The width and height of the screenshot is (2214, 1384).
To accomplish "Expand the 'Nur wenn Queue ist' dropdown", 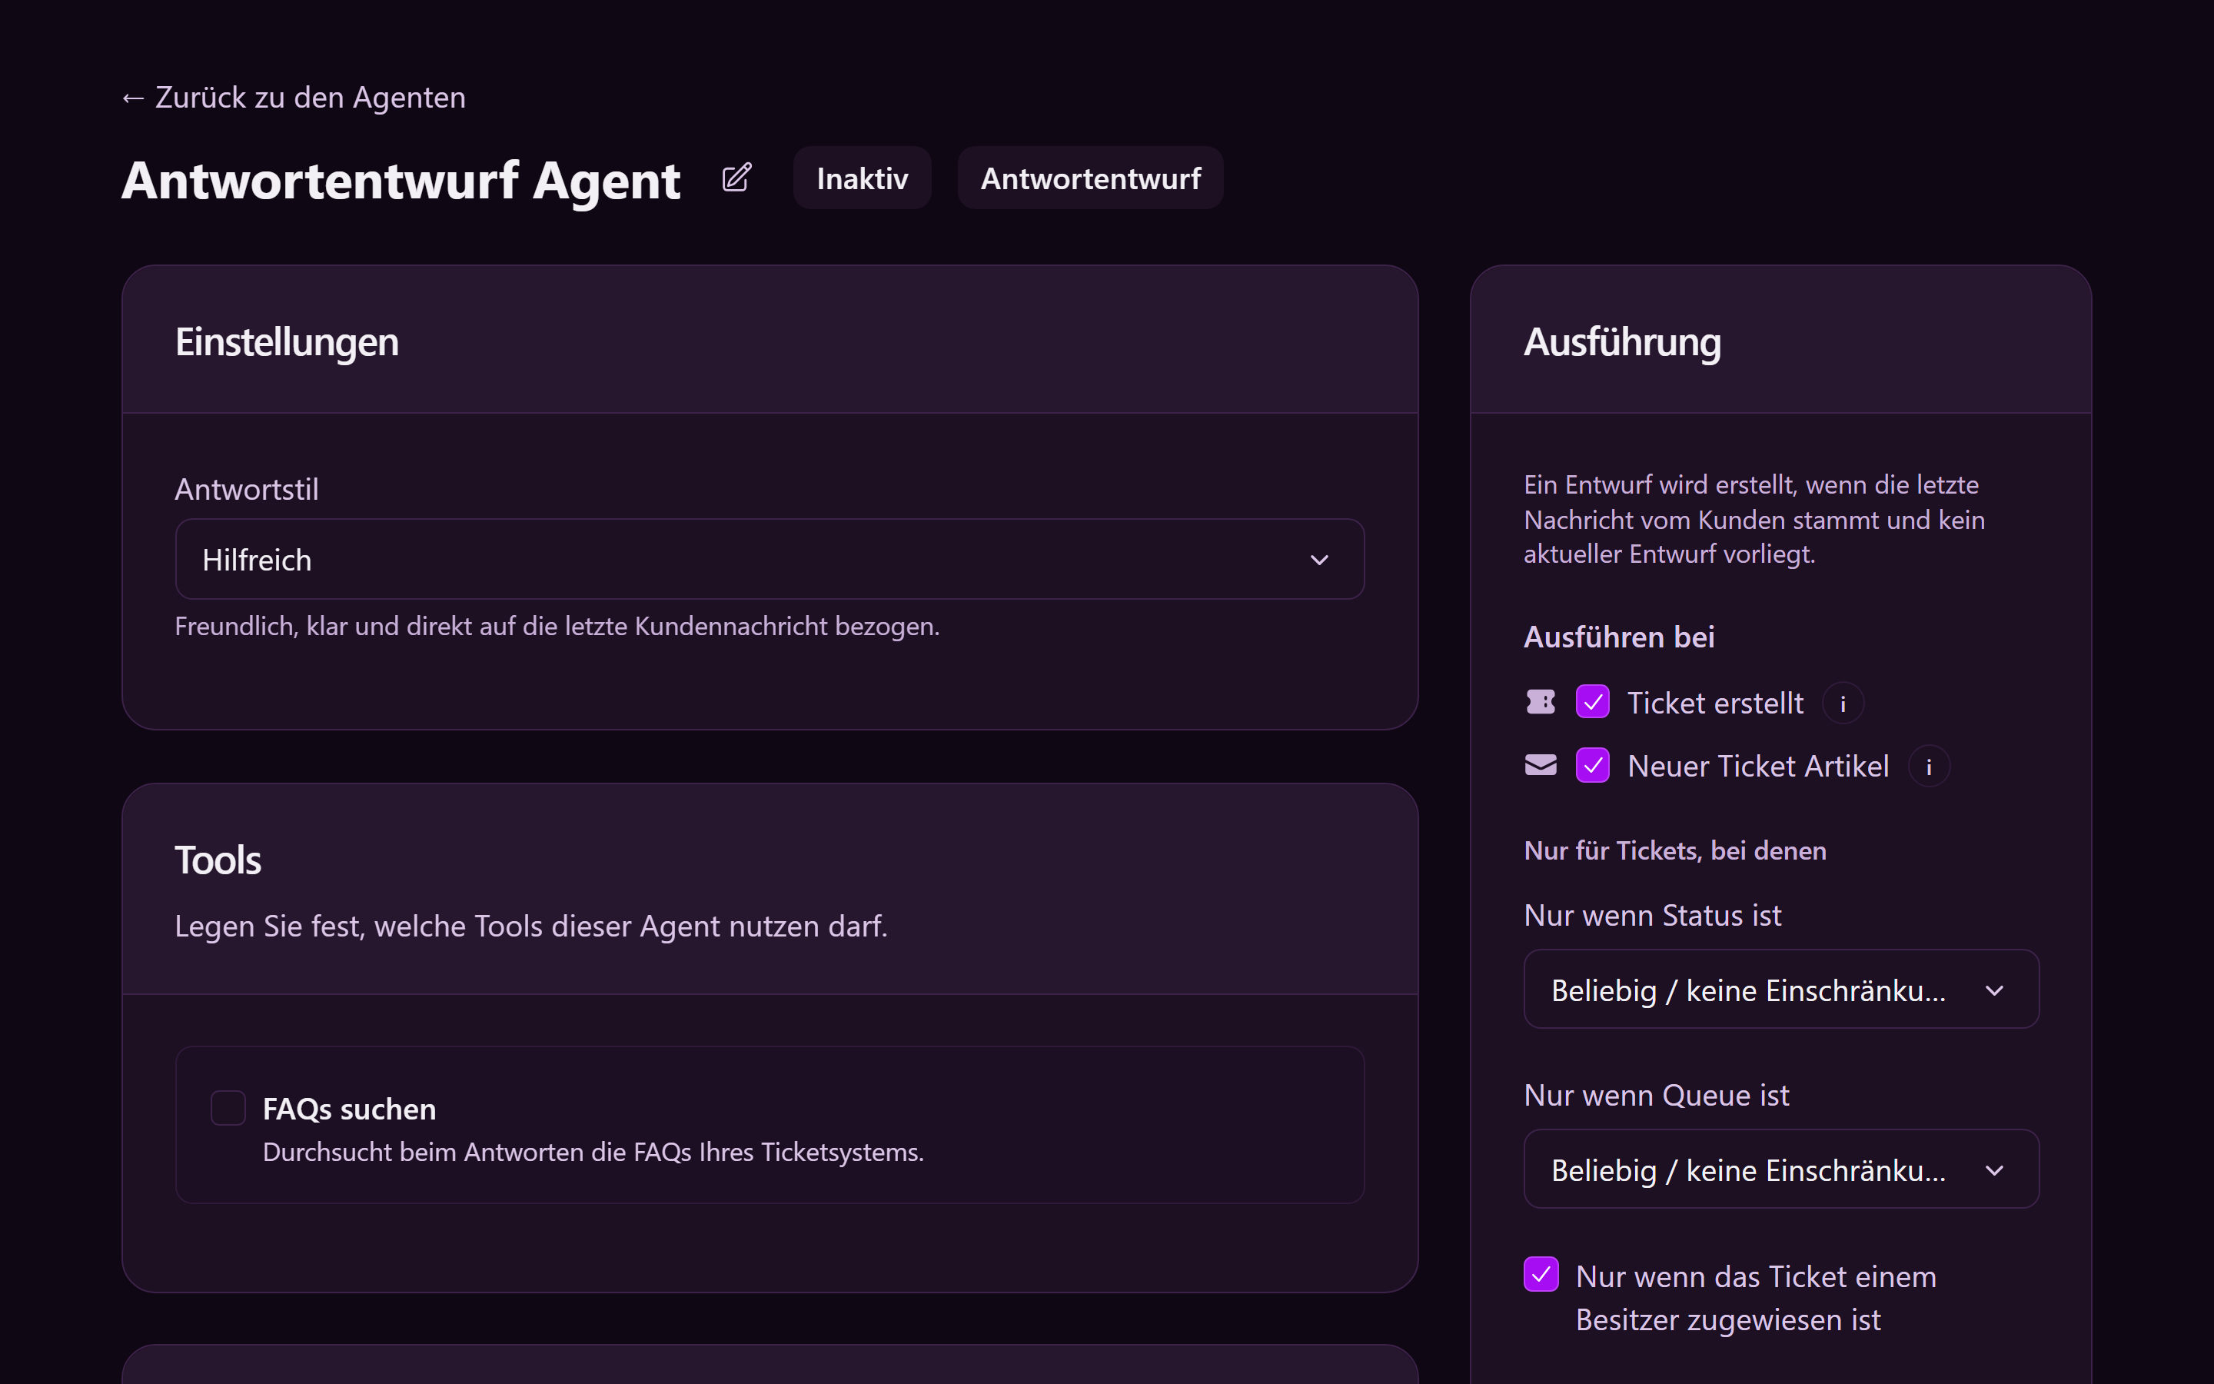I will coord(1780,1169).
